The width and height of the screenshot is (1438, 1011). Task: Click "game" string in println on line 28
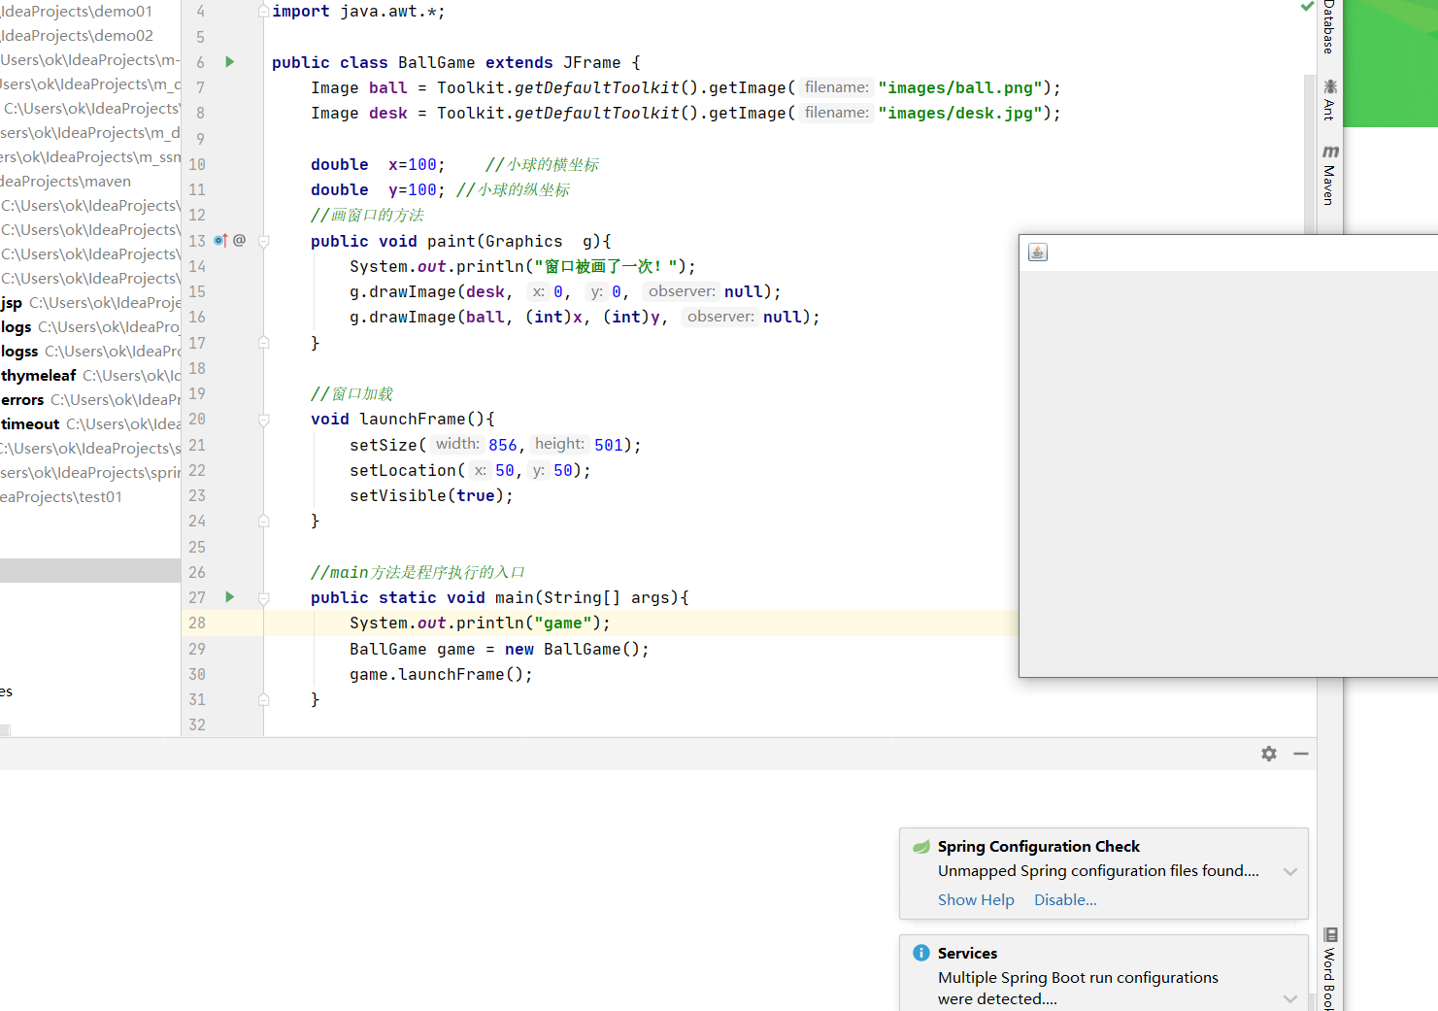pyautogui.click(x=563, y=623)
